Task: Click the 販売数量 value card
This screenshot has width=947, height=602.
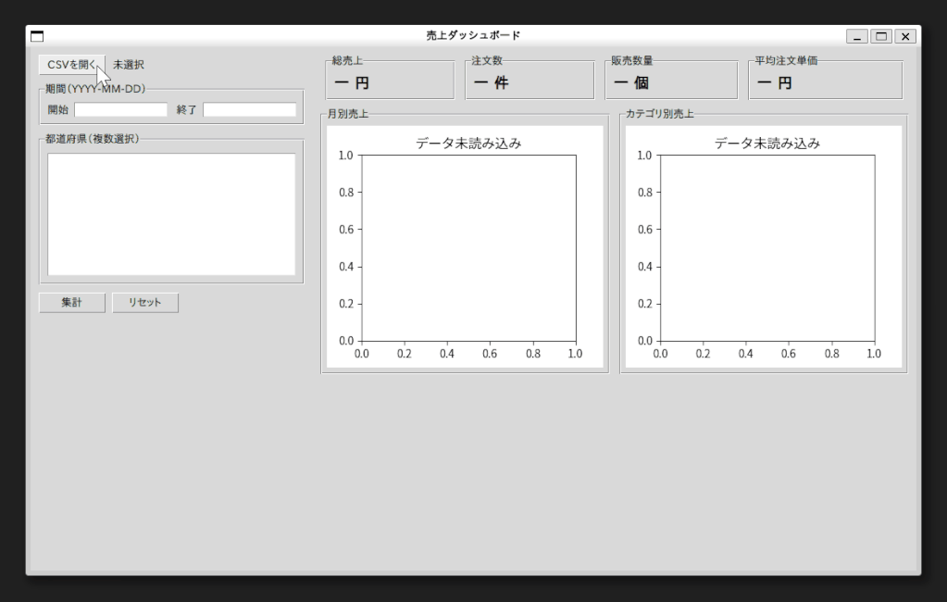Action: [670, 82]
